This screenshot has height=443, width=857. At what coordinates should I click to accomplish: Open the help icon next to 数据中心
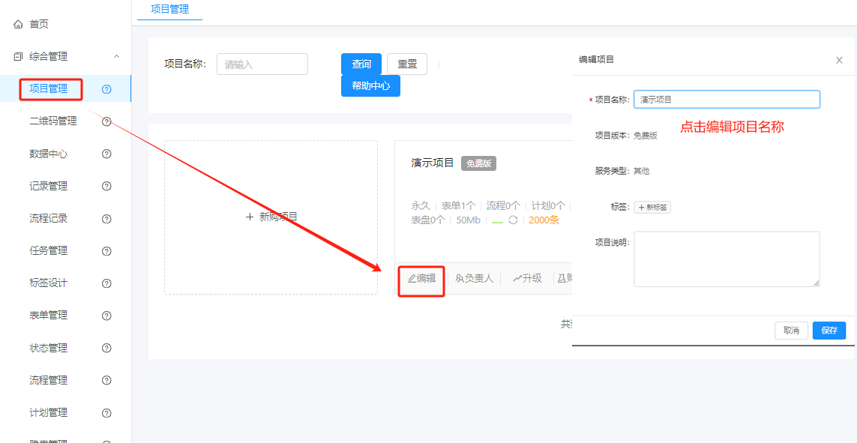click(x=106, y=154)
